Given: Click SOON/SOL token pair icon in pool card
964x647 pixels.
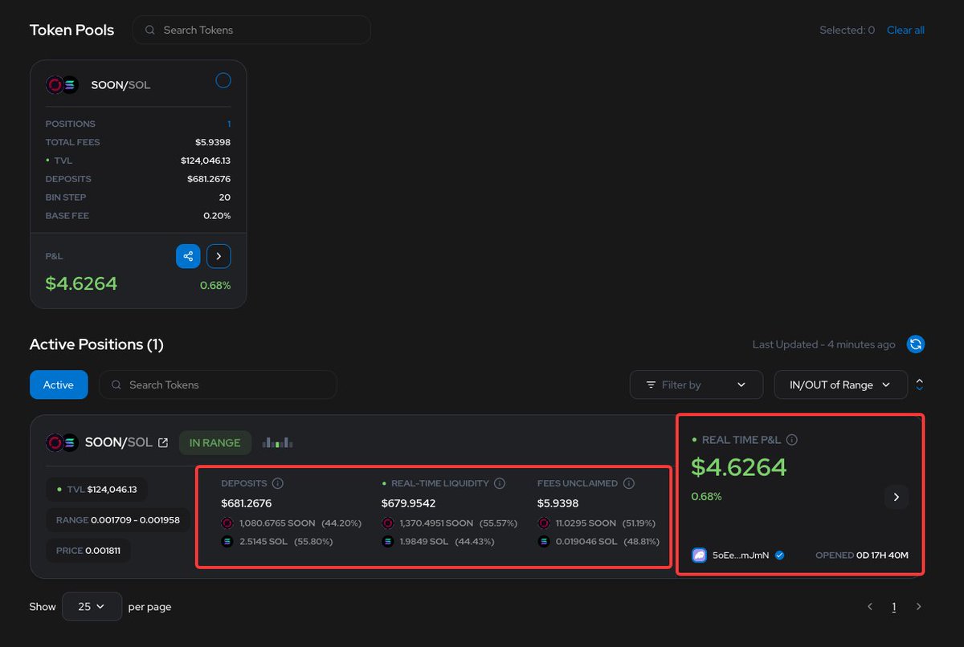Looking at the screenshot, I should (x=62, y=84).
